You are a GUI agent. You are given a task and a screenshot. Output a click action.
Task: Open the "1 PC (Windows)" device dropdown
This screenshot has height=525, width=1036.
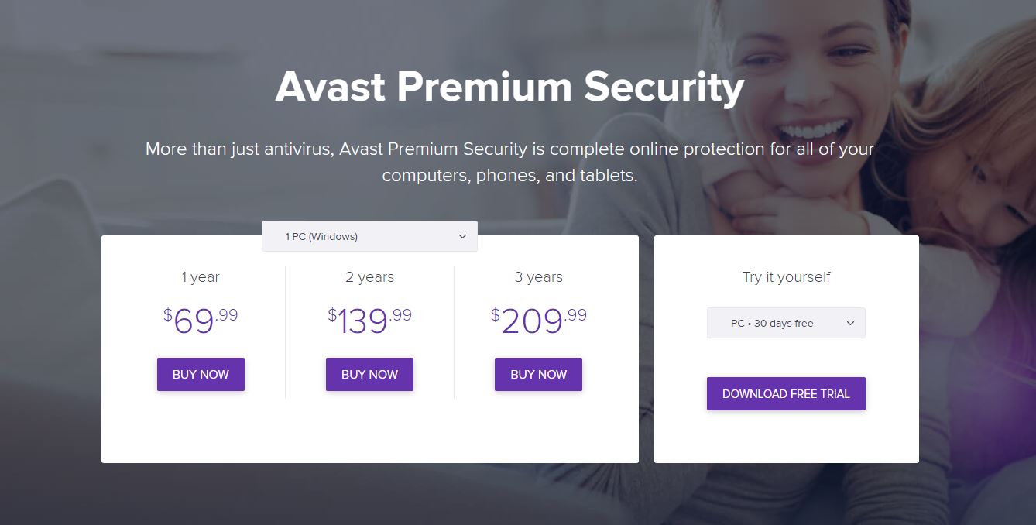click(x=369, y=236)
